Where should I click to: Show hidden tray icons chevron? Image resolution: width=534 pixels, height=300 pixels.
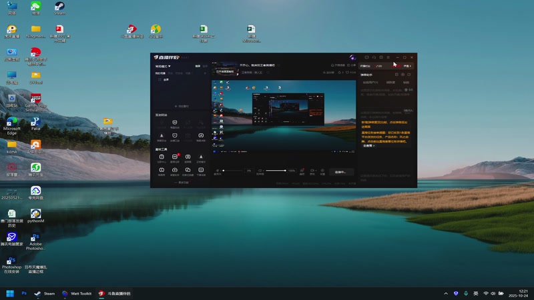[x=446, y=293]
